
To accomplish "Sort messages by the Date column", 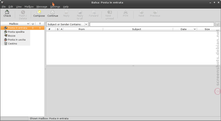I will [x=185, y=29].
